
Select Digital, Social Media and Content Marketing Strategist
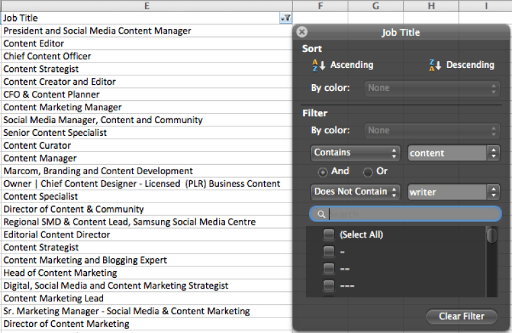(147, 285)
